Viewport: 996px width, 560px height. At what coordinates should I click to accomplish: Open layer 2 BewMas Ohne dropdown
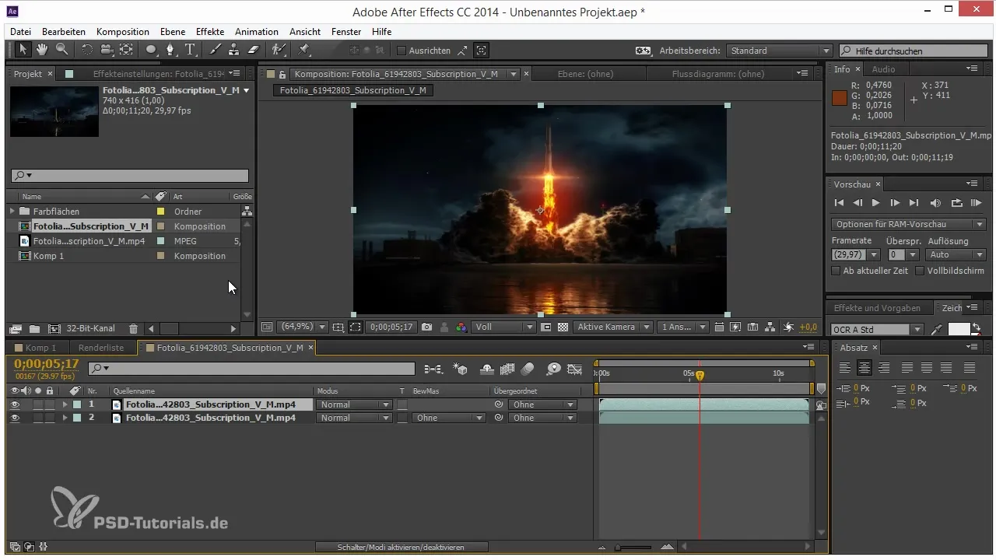(x=448, y=418)
